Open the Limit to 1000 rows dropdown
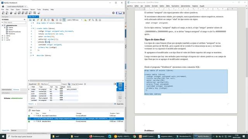Image resolution: width=248 pixels, height=139 pixels. [x=75, y=20]
